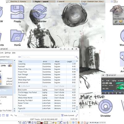Click the menu icon in player window title

(x=103, y=75)
